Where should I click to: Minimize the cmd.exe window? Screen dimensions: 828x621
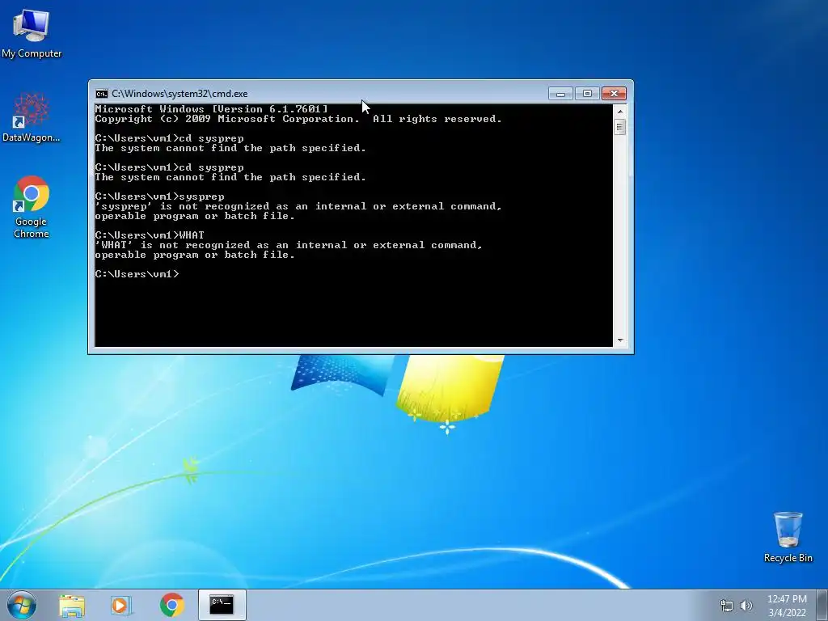click(x=561, y=94)
